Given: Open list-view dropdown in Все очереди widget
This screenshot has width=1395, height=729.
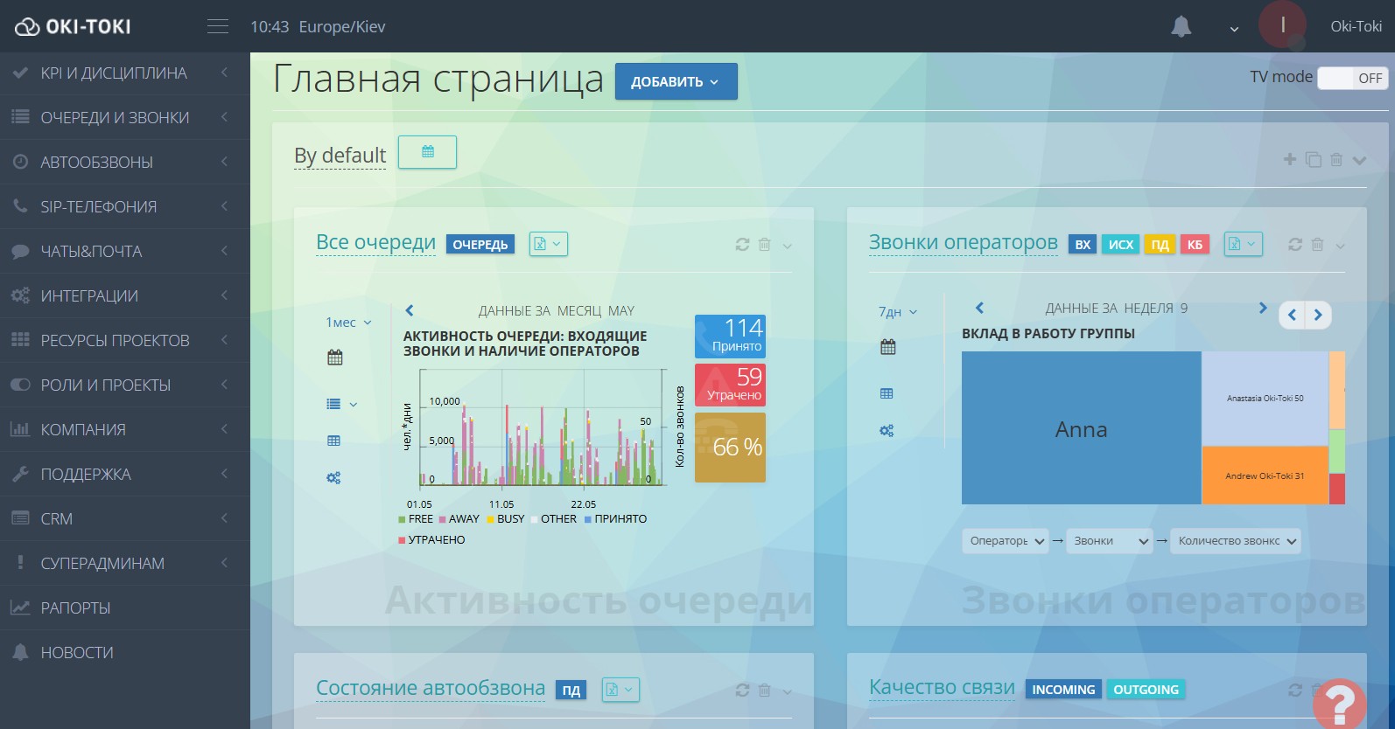Looking at the screenshot, I should point(341,405).
